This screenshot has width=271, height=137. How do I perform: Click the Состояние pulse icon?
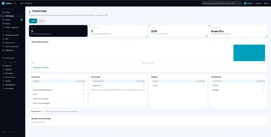click(x=3, y=88)
